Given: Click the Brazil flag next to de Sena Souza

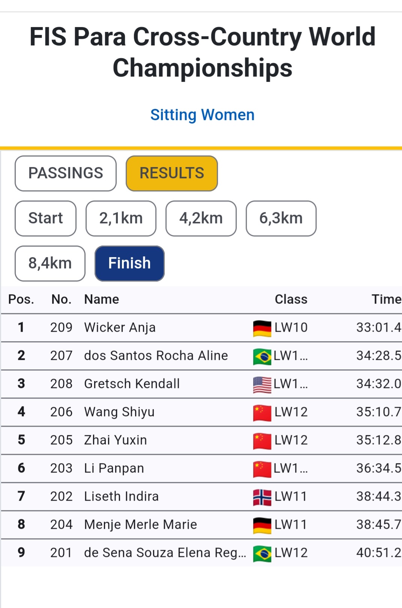Looking at the screenshot, I should pos(262,553).
